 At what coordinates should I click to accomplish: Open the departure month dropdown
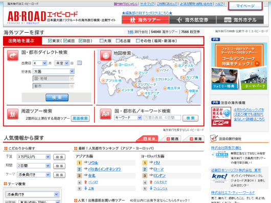pyautogui.click(x=40, y=63)
